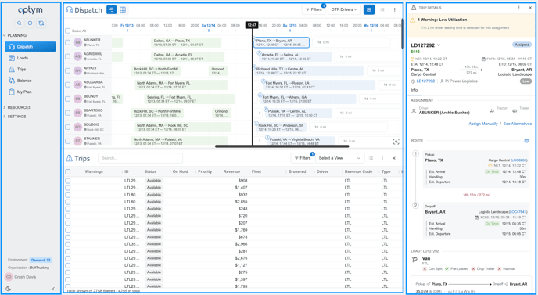The image size is (538, 295).
Task: Expand the LD127292 title dropdown chevron
Action: point(439,45)
